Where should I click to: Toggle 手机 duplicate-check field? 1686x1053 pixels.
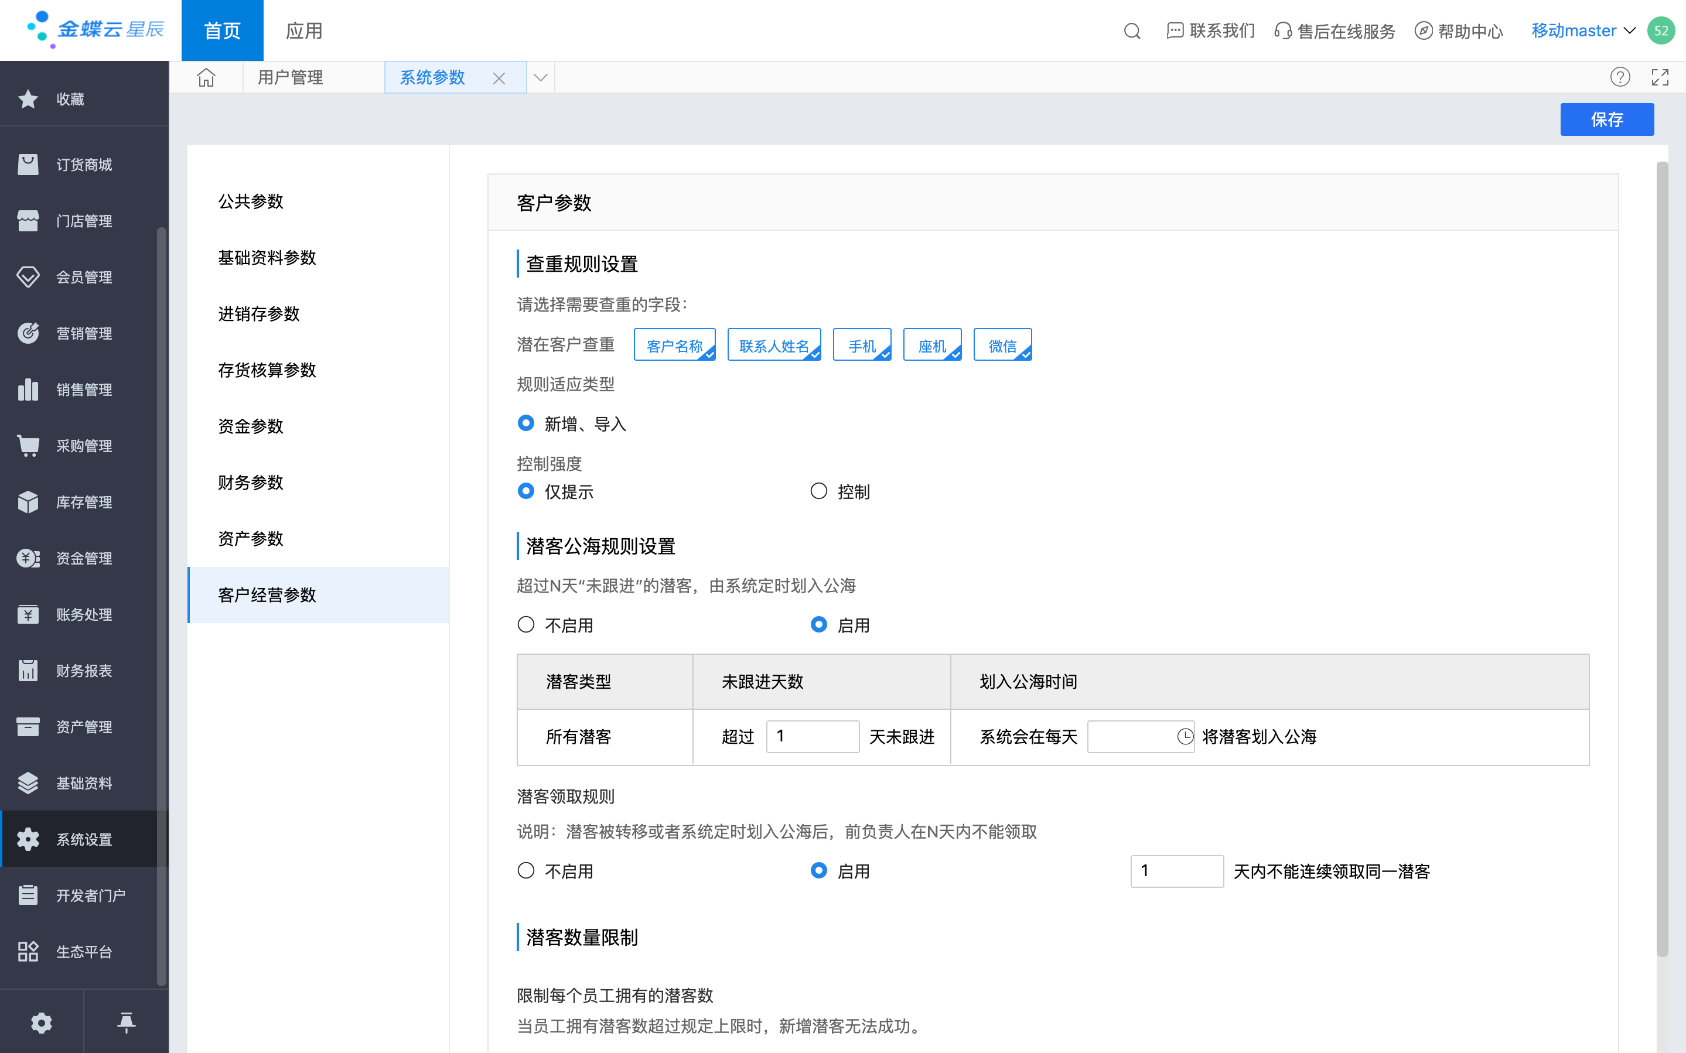click(x=862, y=345)
